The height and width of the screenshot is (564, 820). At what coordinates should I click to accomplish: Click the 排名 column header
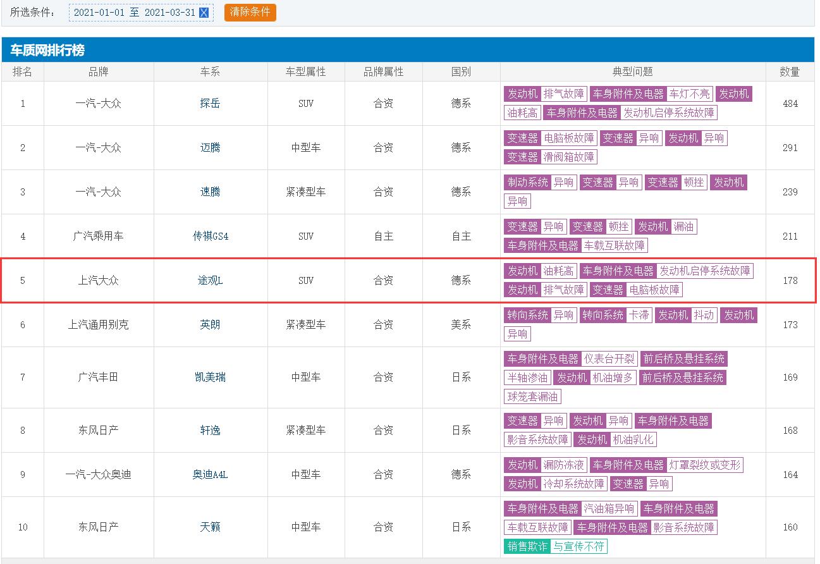[23, 72]
